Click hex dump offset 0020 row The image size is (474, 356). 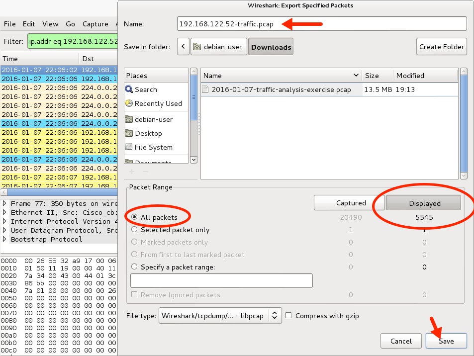[x=59, y=275]
